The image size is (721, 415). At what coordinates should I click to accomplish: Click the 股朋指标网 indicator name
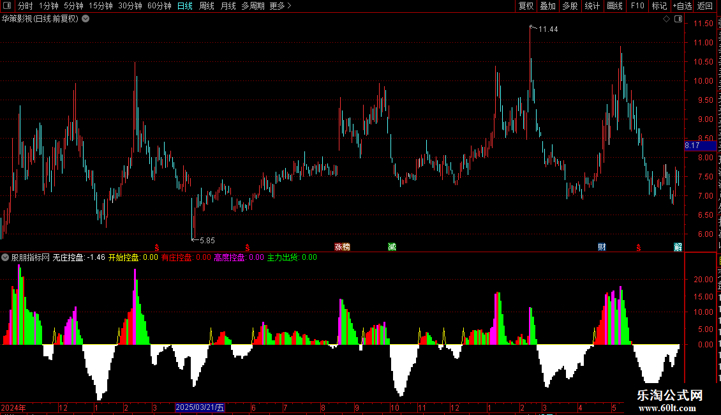click(31, 258)
